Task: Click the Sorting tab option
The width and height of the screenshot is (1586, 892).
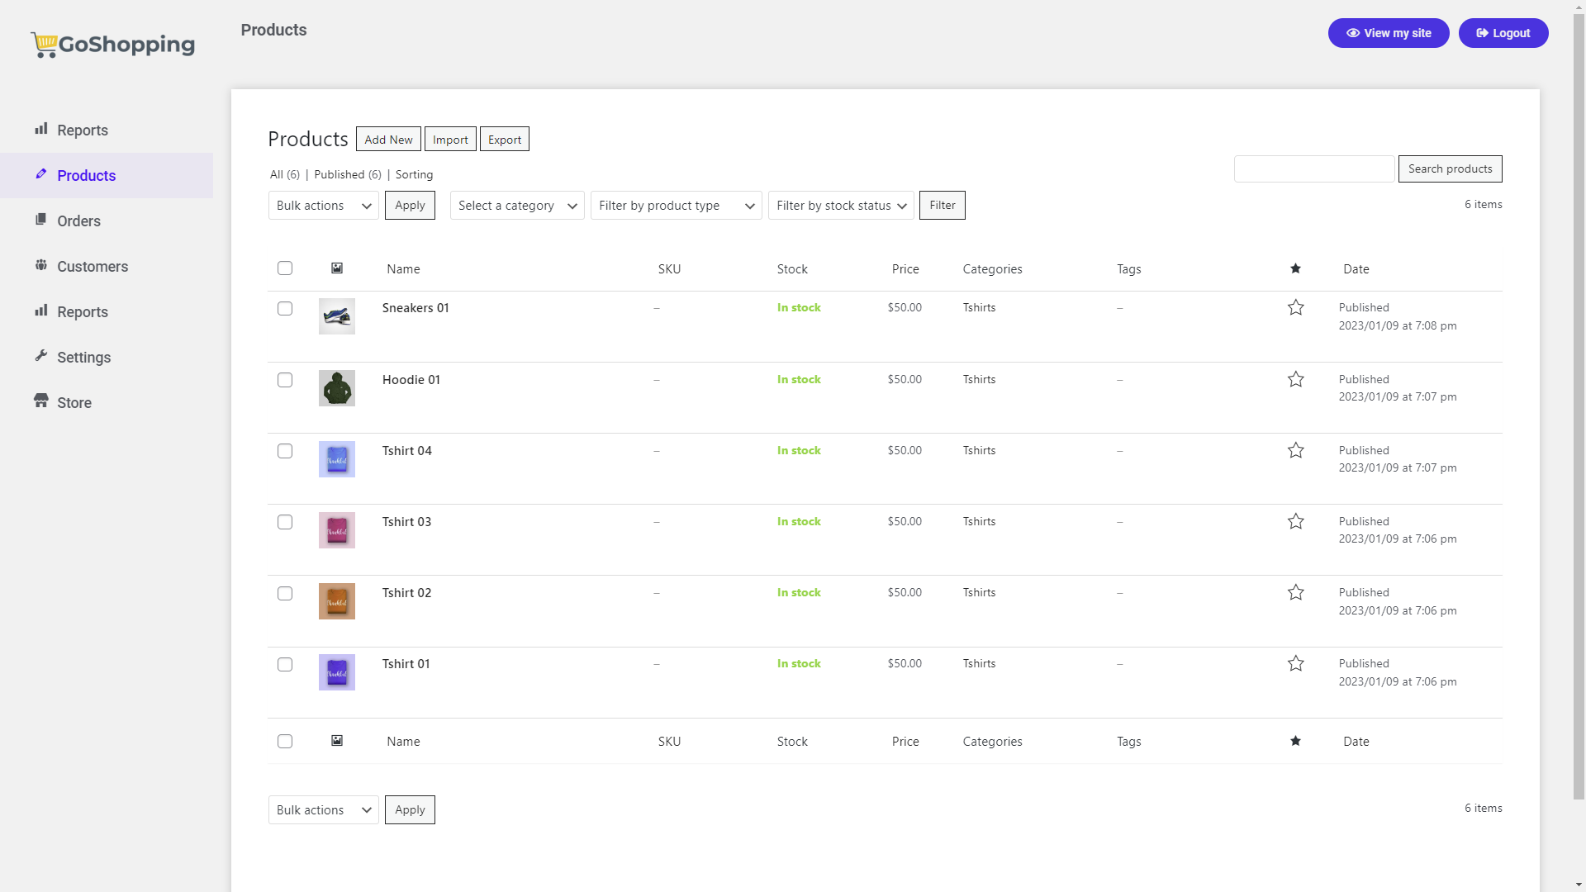Action: (414, 174)
